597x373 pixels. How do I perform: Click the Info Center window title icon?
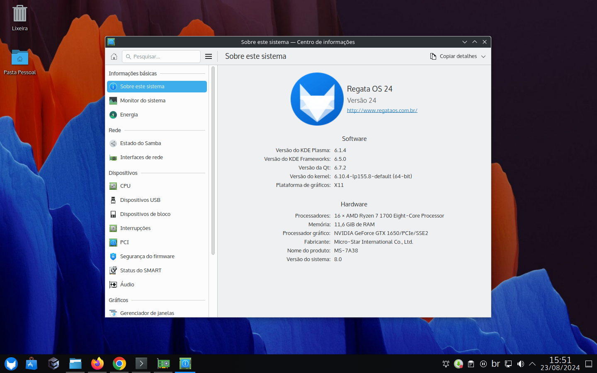[111, 42]
